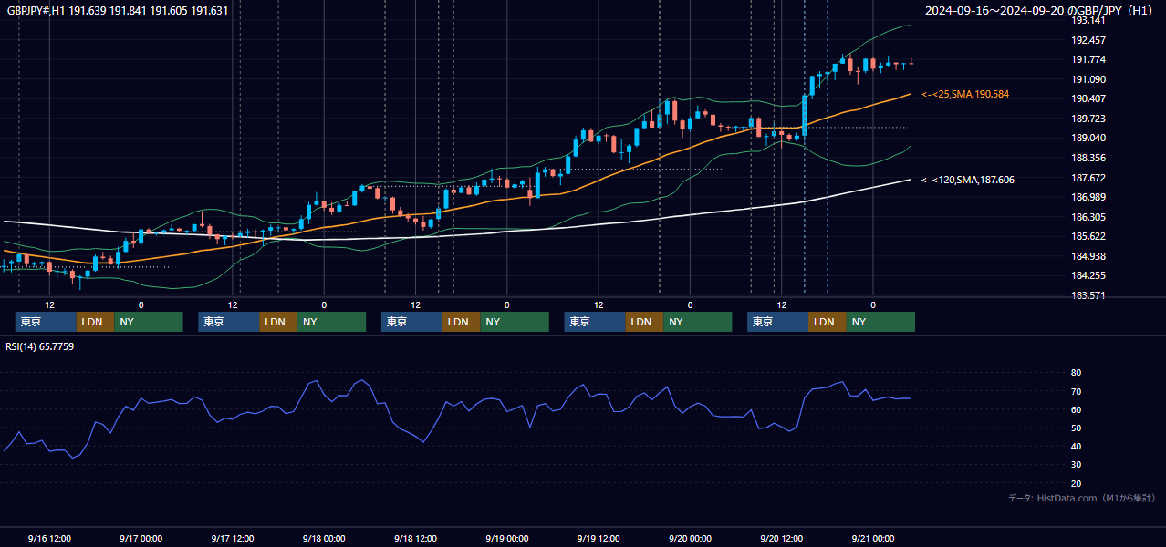Click the 東京 session box above 9/17 12:00
Viewport: 1166px width, 547px height.
pyautogui.click(x=229, y=322)
